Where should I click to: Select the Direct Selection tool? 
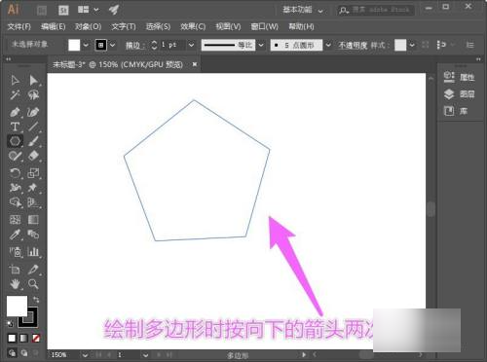coord(33,80)
